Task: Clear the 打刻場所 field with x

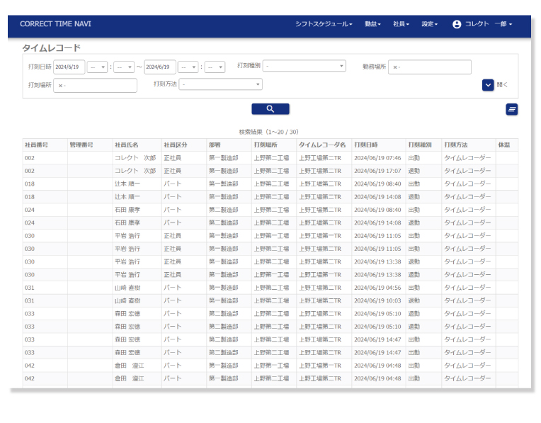Action: point(61,86)
